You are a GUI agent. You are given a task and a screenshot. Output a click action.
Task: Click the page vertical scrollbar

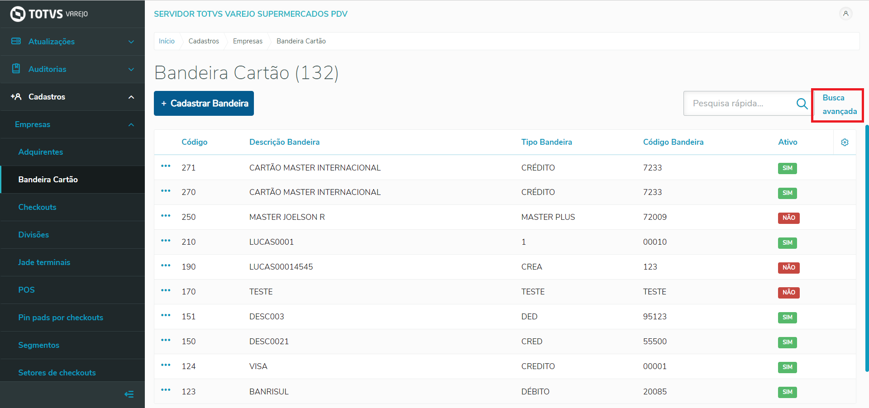867,248
